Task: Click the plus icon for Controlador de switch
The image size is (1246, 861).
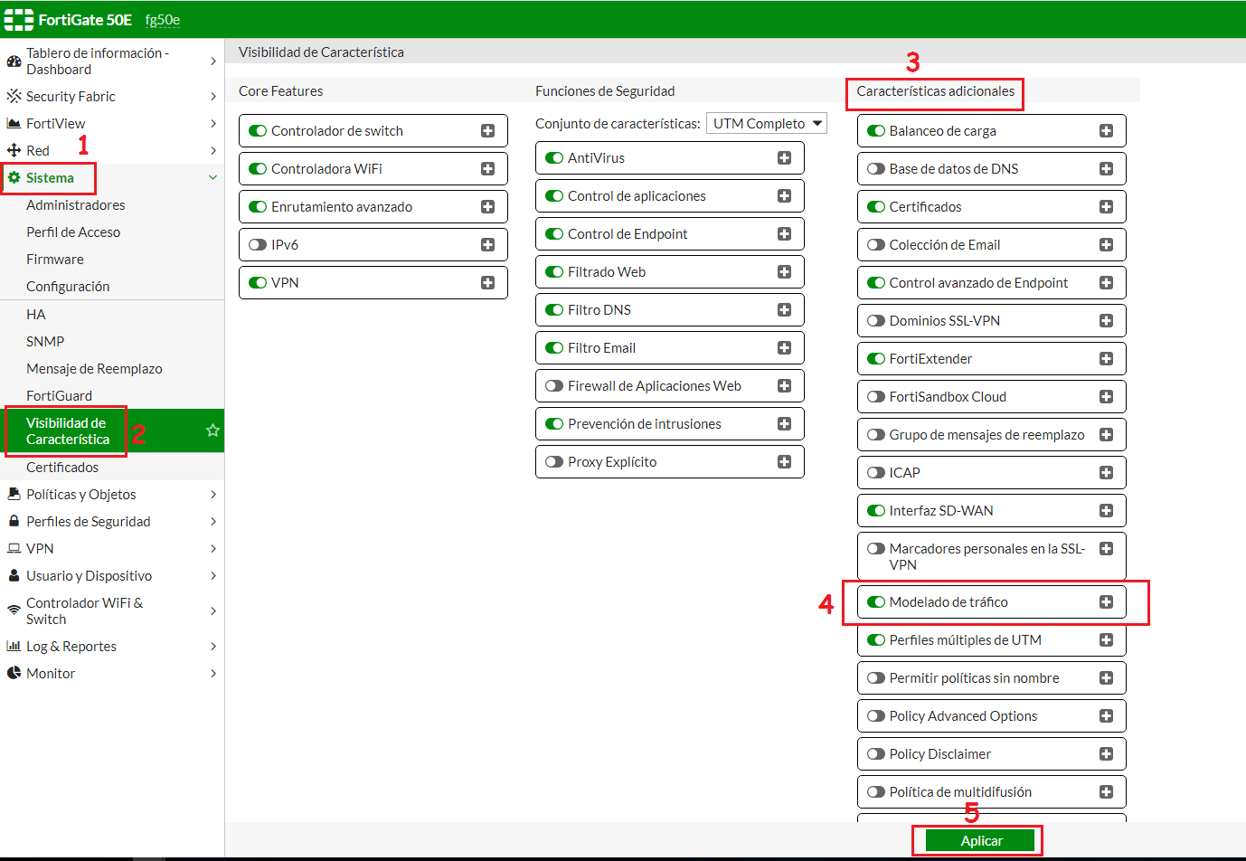Action: [x=487, y=131]
